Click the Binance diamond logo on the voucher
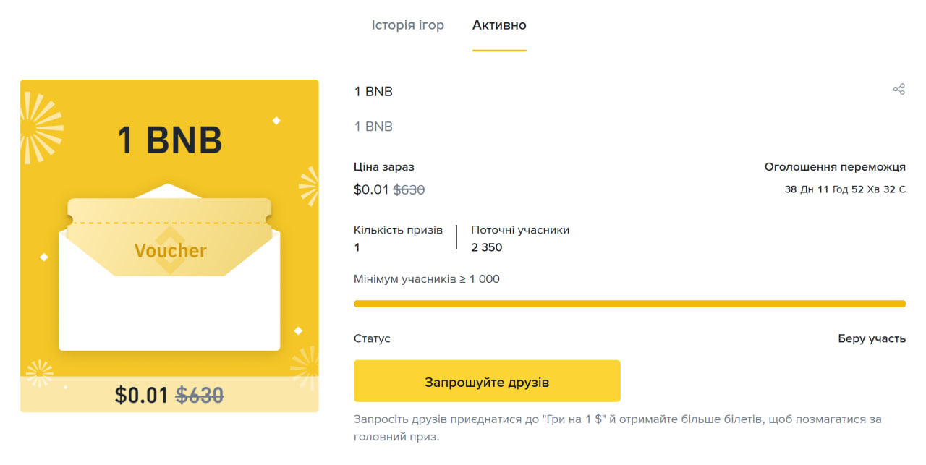The width and height of the screenshot is (926, 465). point(169,251)
